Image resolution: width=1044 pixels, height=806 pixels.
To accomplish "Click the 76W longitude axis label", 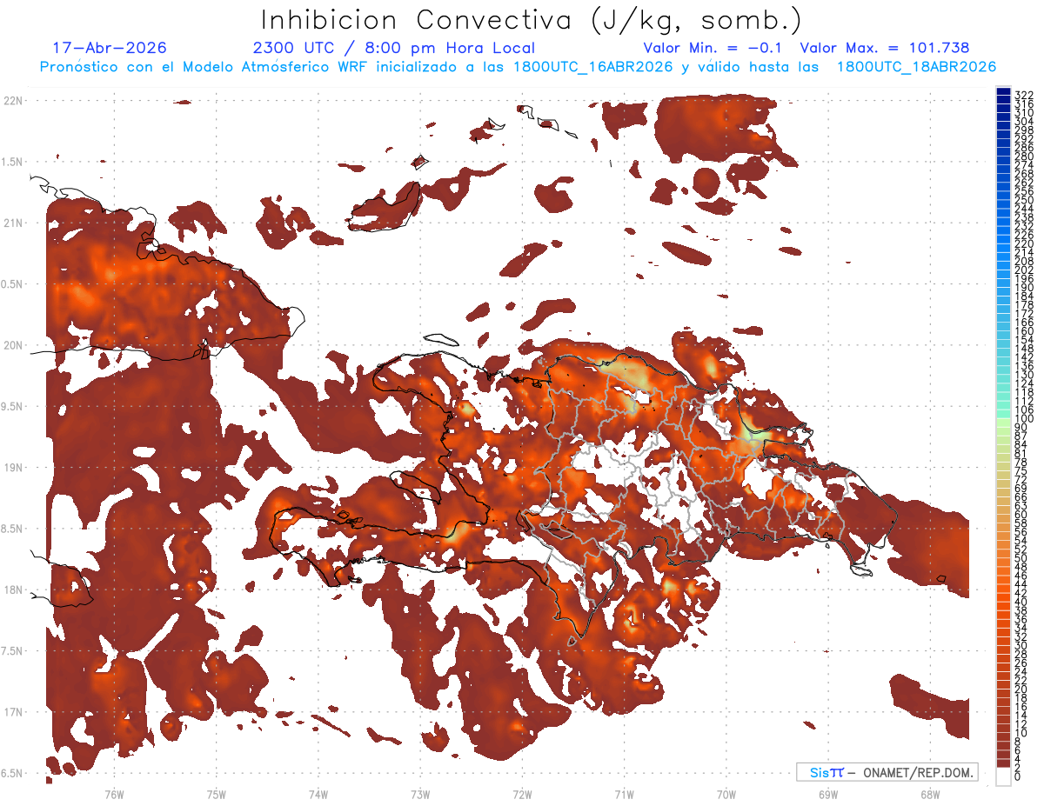I will click(114, 794).
